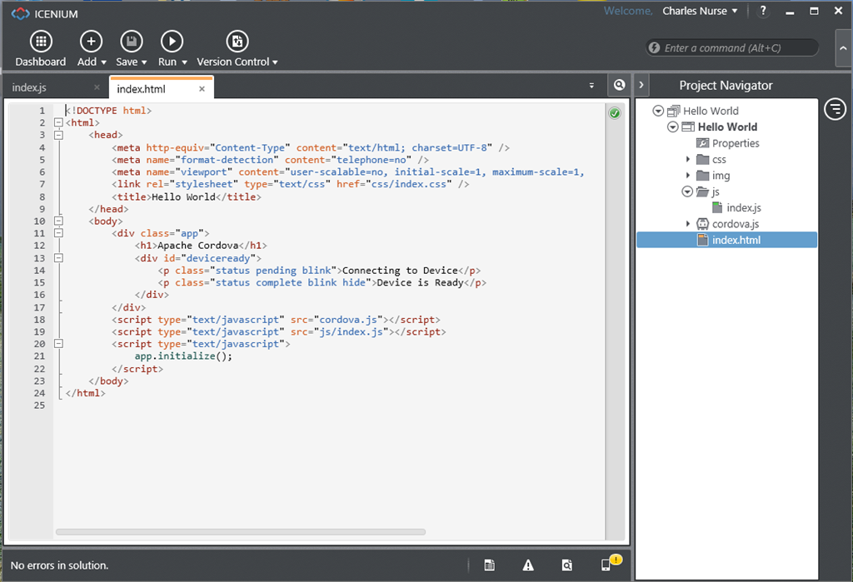Click the Hello World project icon

click(x=688, y=127)
